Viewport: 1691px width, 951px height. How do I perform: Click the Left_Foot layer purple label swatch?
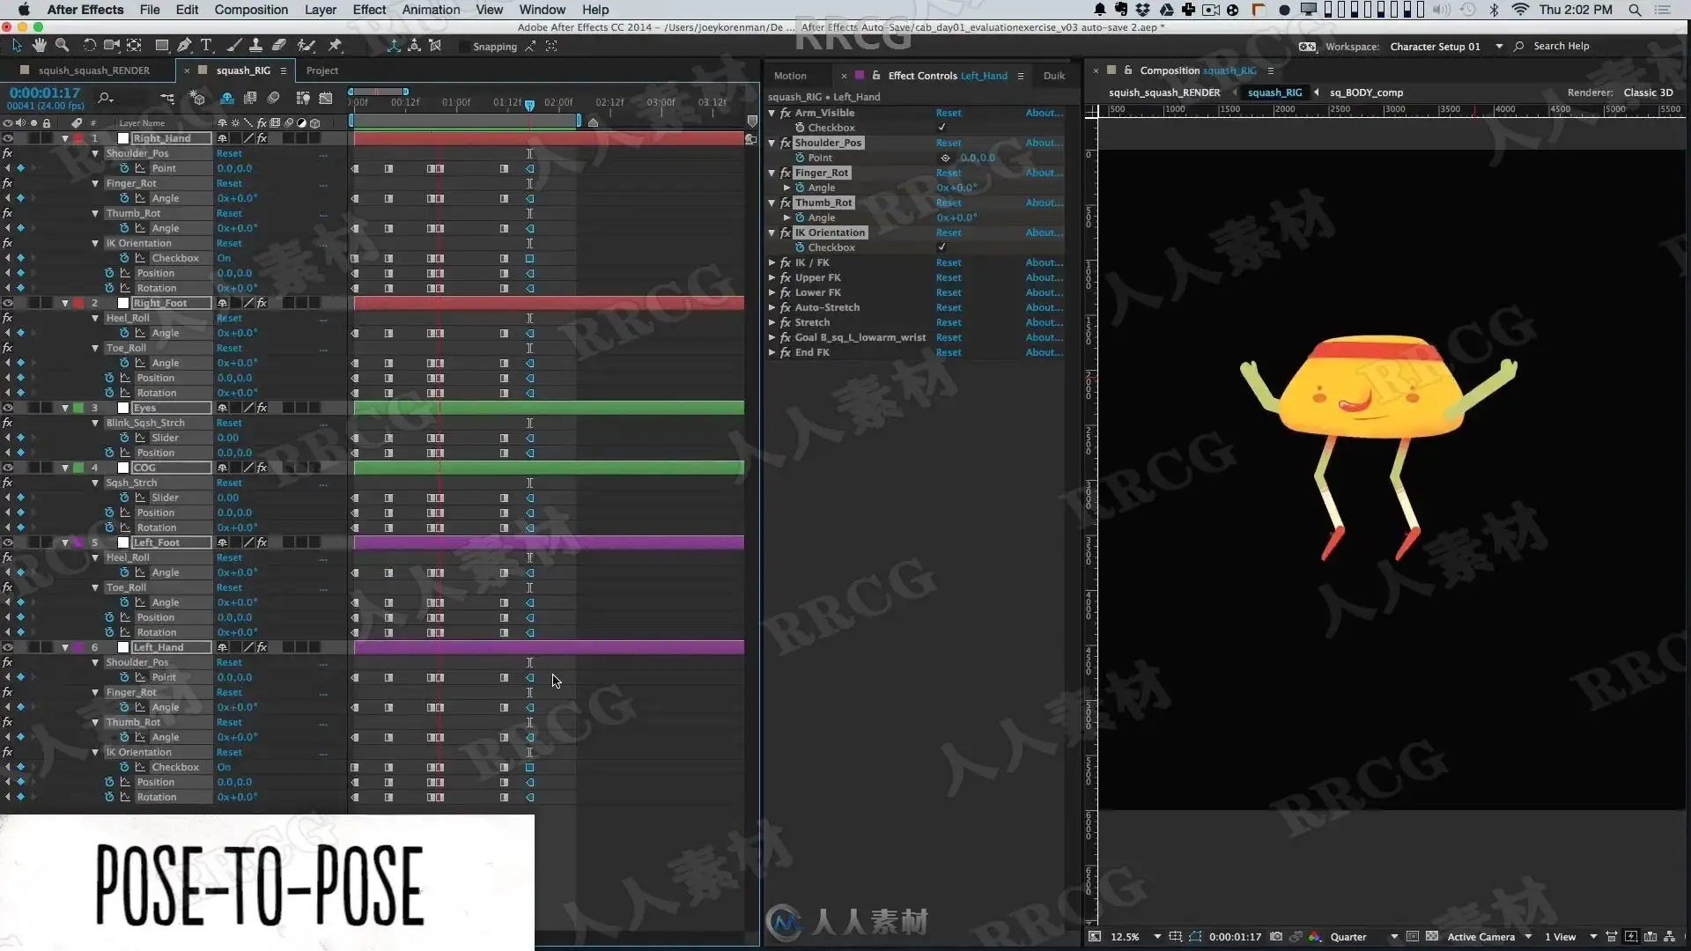click(78, 542)
